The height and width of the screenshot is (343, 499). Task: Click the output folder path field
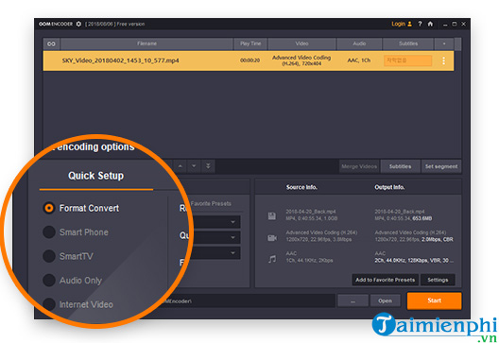[x=249, y=301]
